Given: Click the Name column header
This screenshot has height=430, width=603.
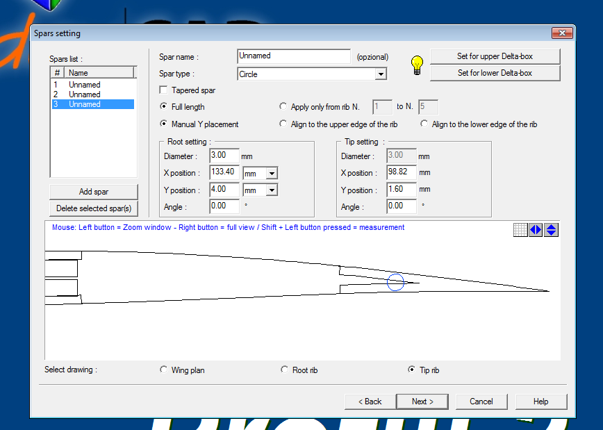Looking at the screenshot, I should pyautogui.click(x=99, y=73).
